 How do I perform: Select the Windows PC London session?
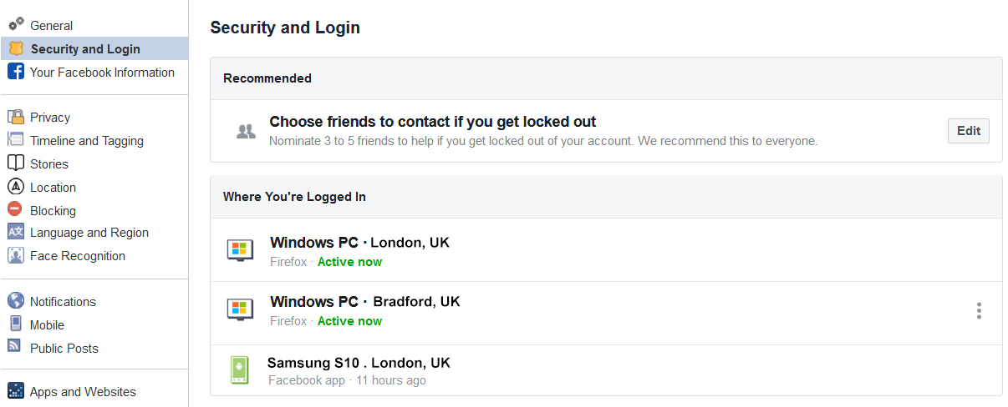tap(359, 243)
